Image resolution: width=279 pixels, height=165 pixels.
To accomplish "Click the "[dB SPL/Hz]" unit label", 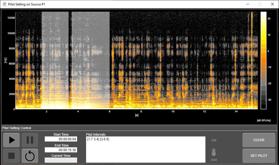I will [x=264, y=120].
